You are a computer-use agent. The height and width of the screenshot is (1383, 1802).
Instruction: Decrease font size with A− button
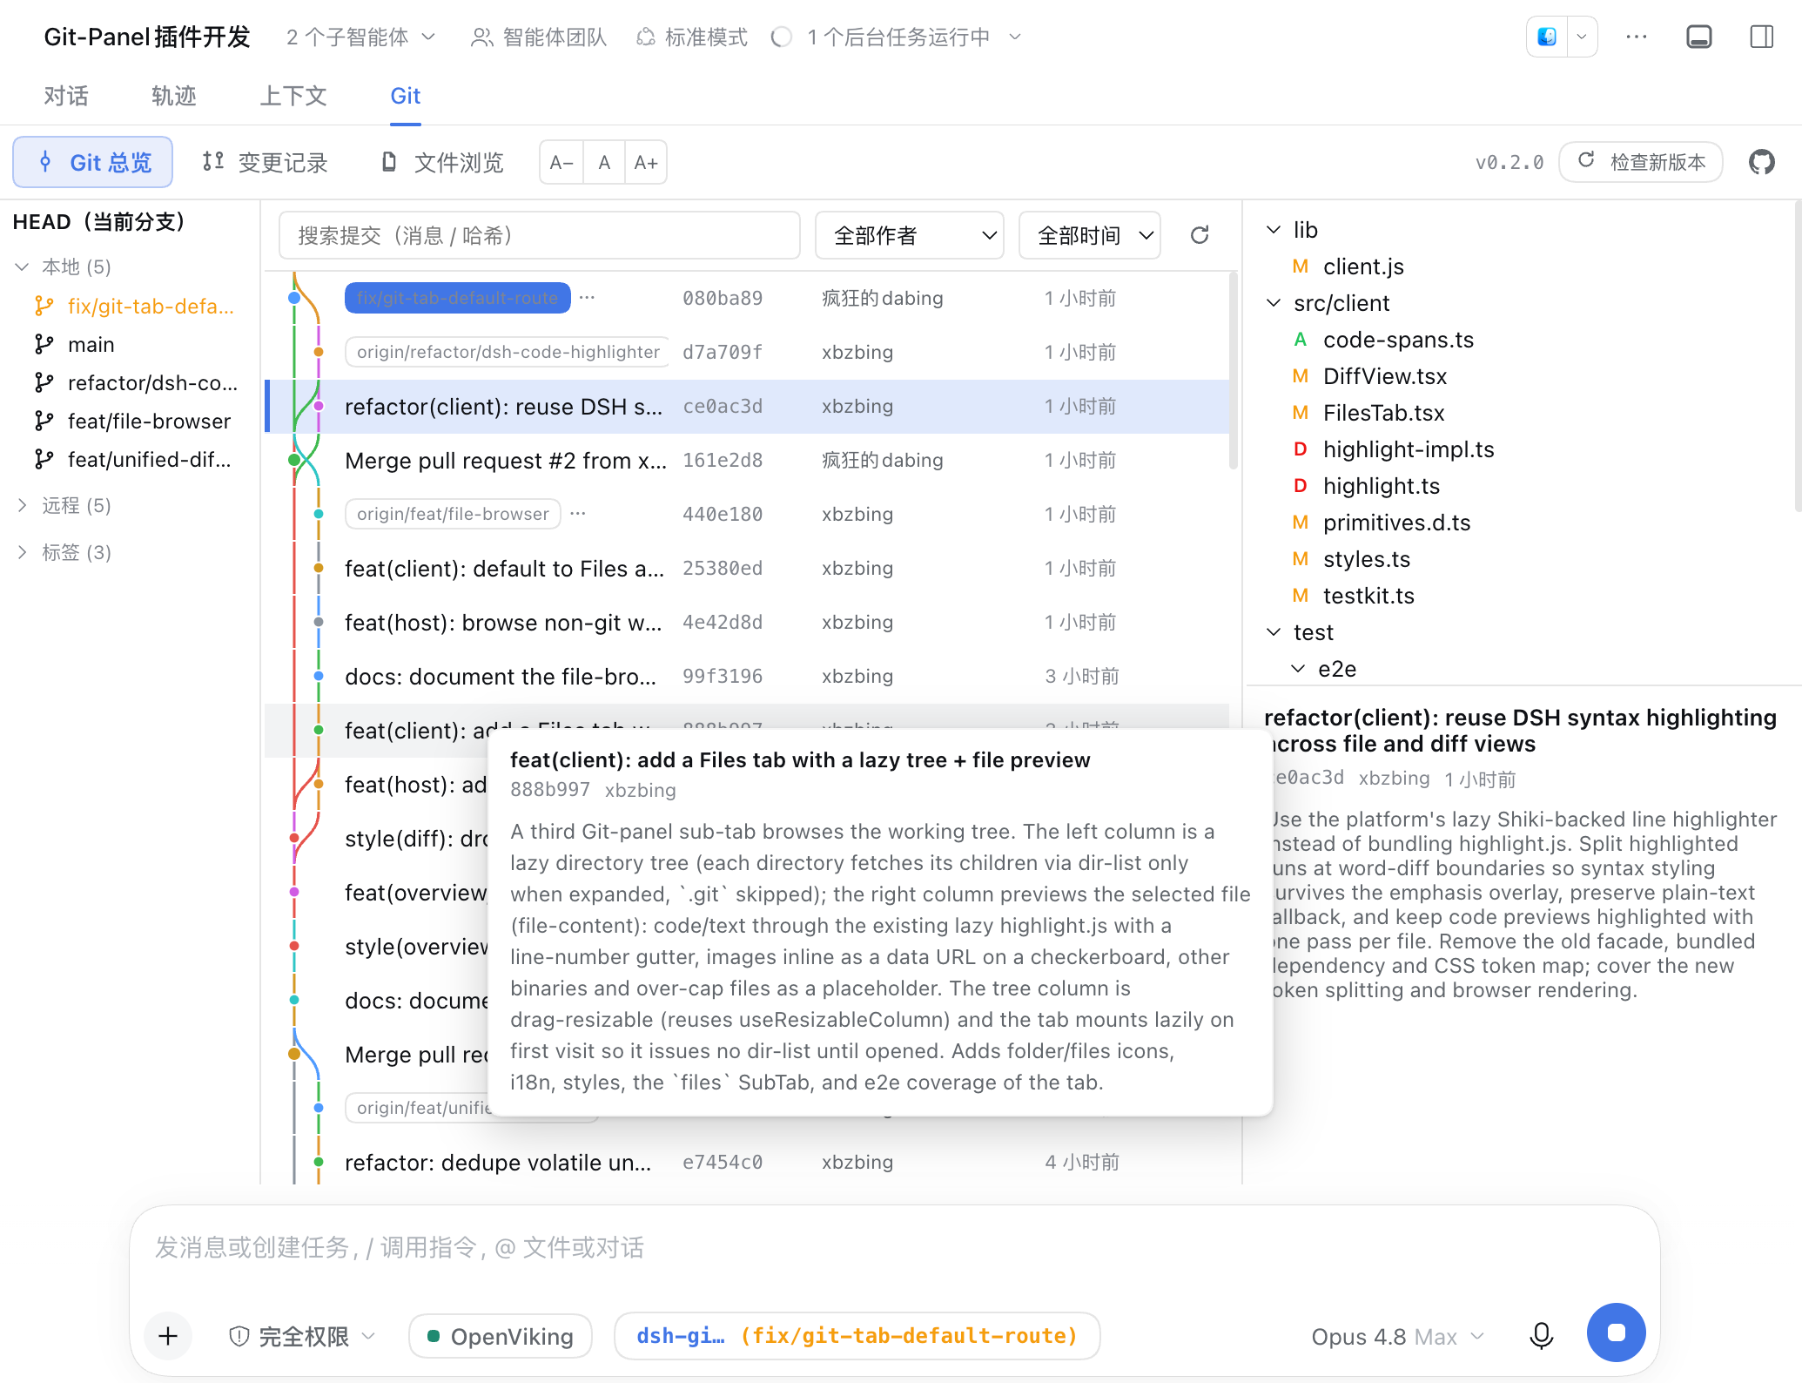pyautogui.click(x=561, y=162)
